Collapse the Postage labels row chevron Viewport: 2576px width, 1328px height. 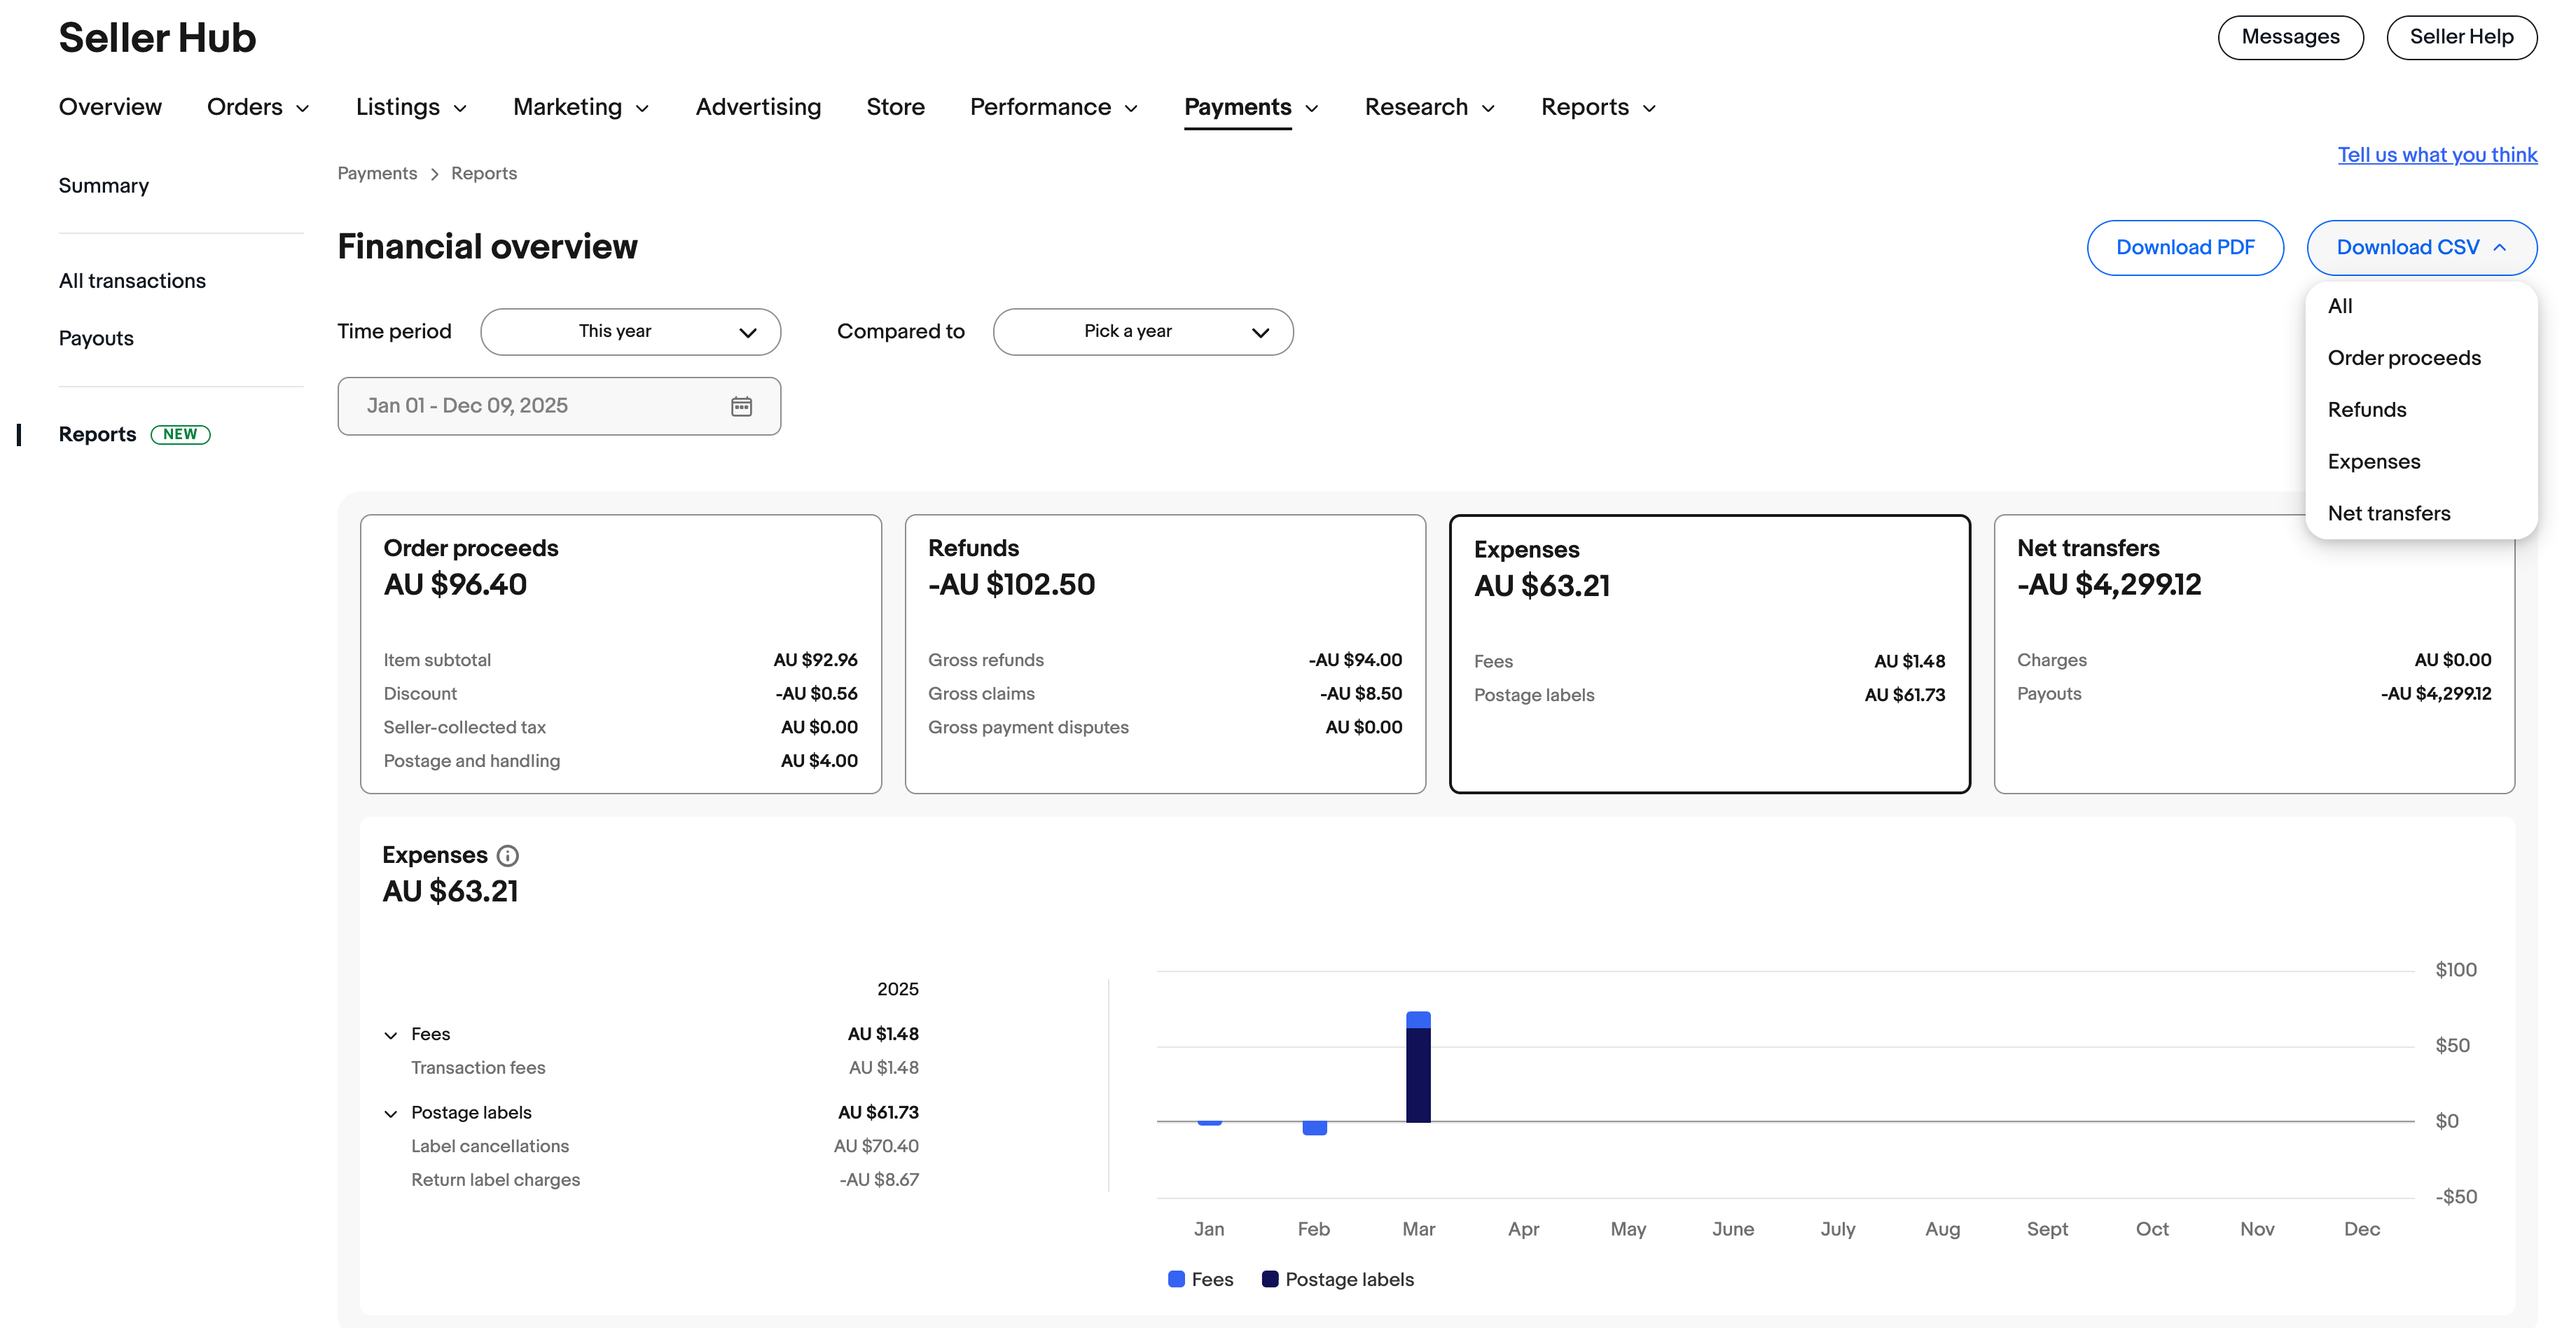[391, 1113]
